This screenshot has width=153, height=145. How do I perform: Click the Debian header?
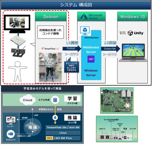pos(51,16)
